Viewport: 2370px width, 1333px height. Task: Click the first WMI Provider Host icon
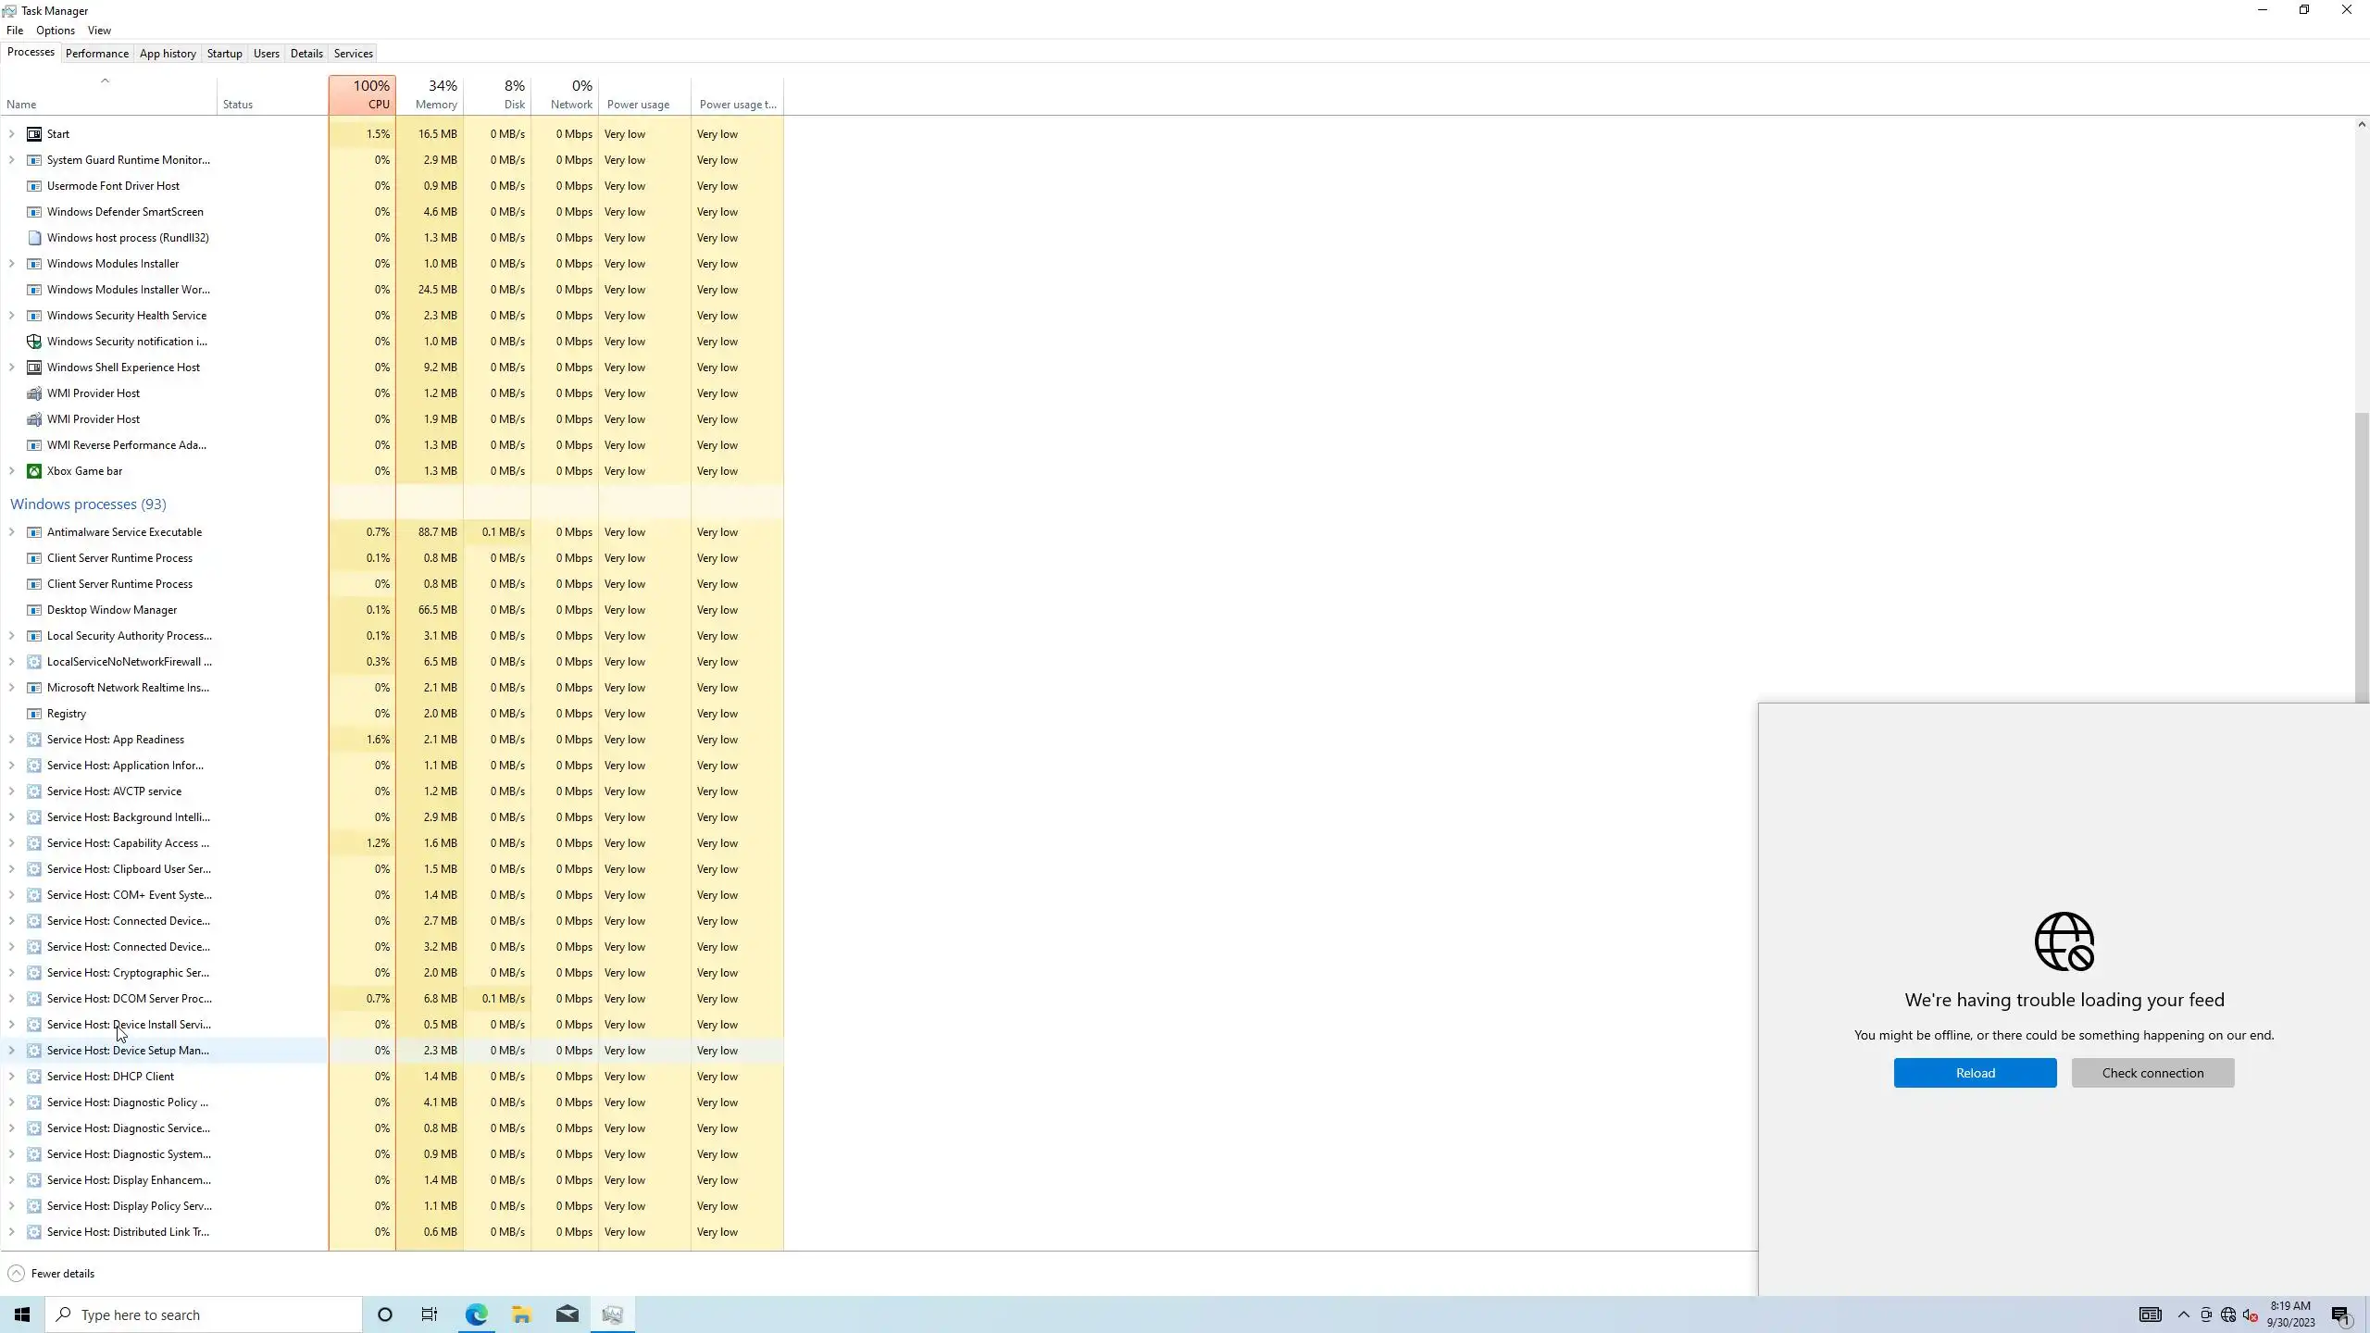tap(34, 393)
